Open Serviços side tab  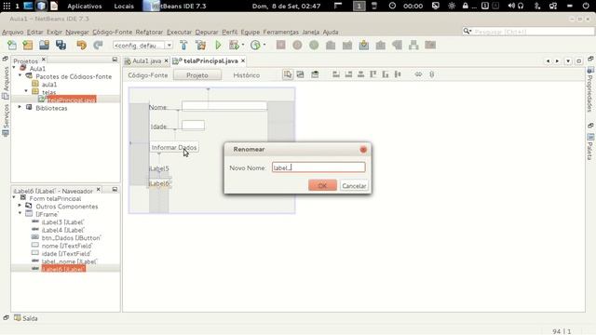[6, 120]
